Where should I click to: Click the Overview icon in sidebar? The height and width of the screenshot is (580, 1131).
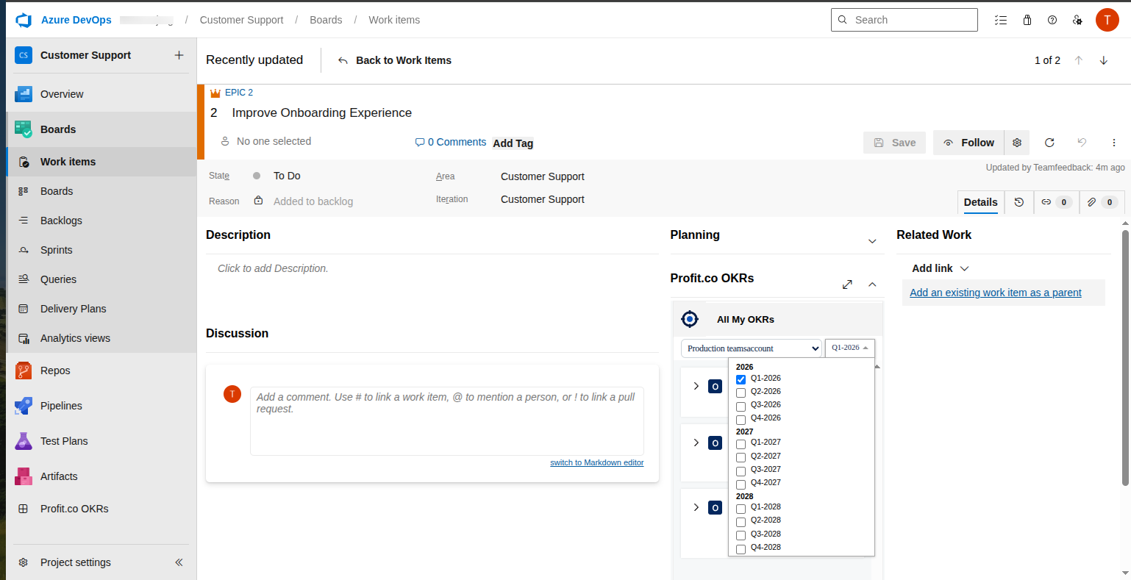tap(24, 94)
